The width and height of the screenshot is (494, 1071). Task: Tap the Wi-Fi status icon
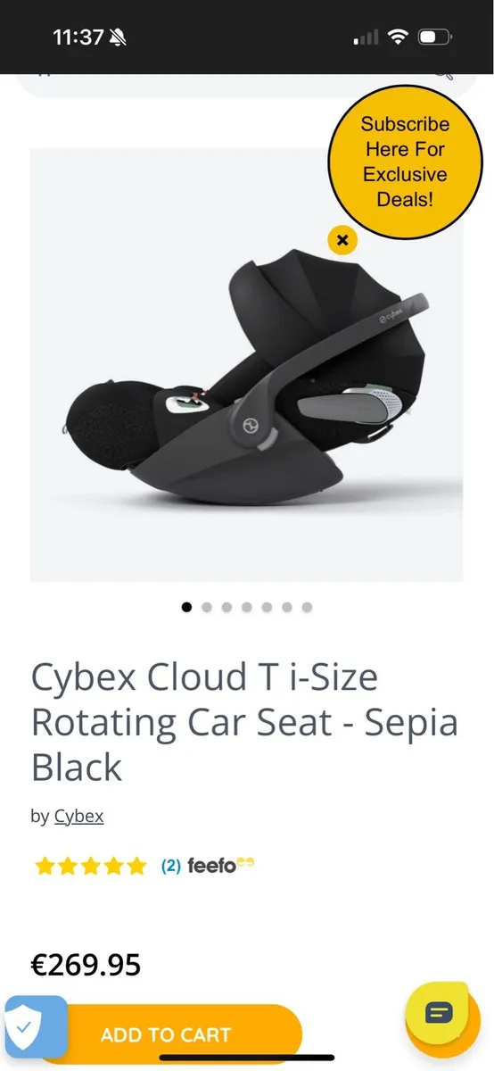[397, 37]
